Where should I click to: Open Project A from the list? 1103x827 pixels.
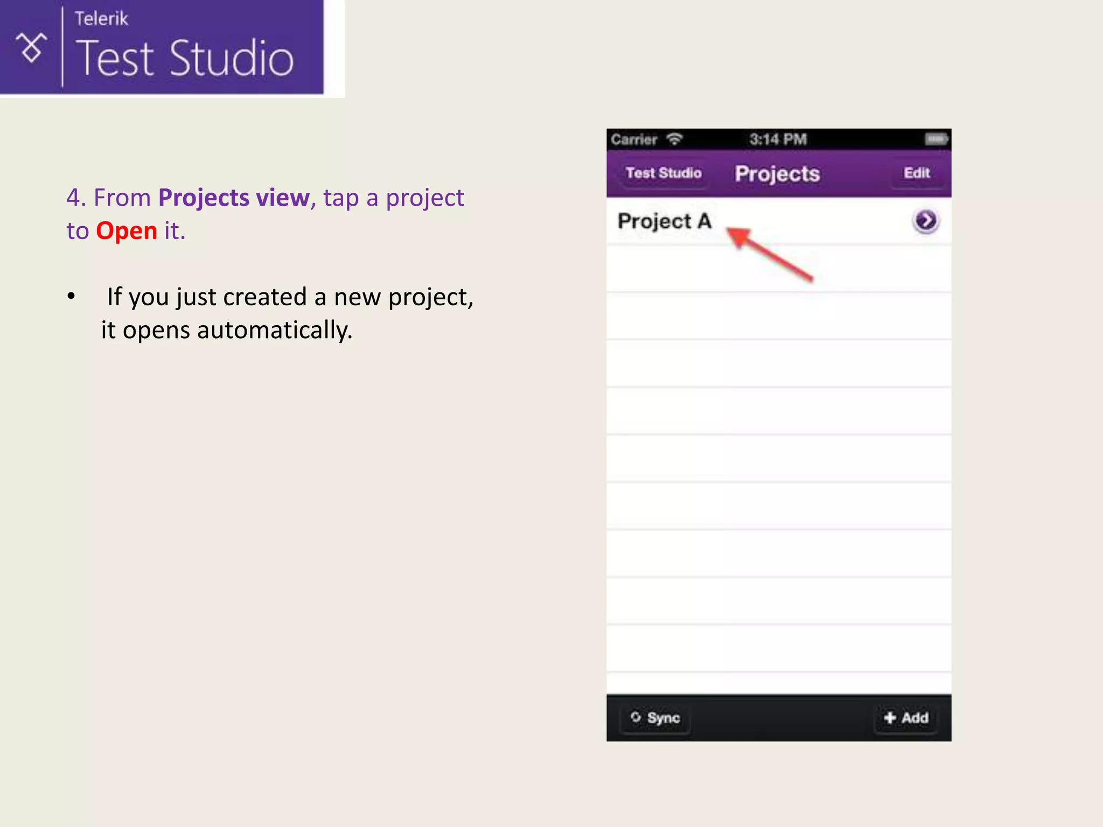pos(779,221)
